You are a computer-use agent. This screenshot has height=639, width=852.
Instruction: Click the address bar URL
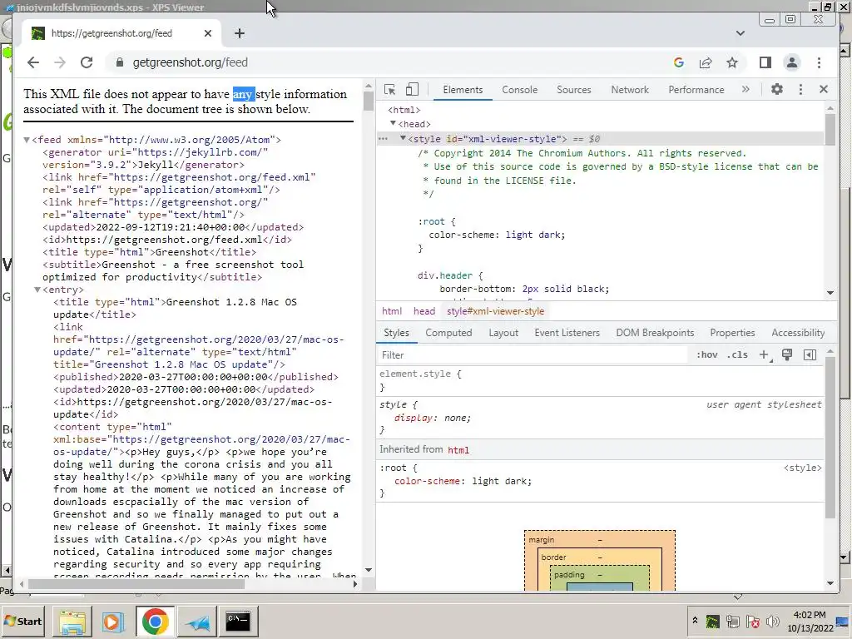coord(191,62)
